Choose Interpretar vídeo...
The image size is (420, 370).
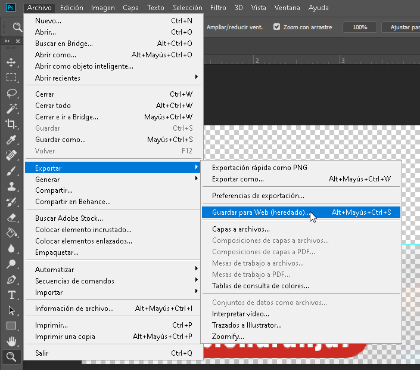(301, 314)
